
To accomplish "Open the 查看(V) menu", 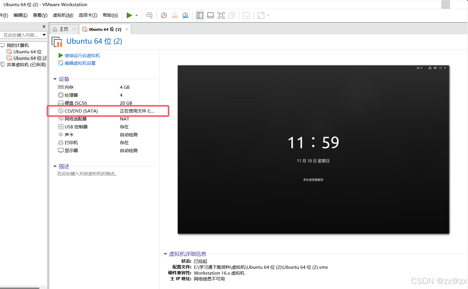I will (x=40, y=15).
